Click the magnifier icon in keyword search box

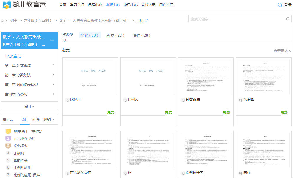click(287, 19)
